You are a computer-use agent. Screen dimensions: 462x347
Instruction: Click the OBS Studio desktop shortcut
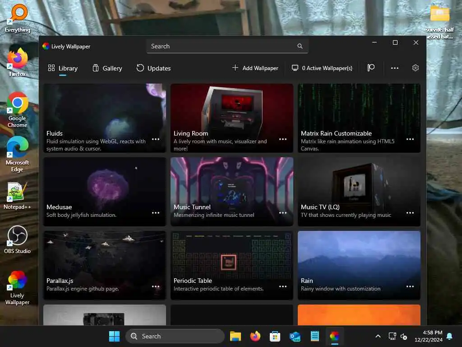[x=18, y=239]
